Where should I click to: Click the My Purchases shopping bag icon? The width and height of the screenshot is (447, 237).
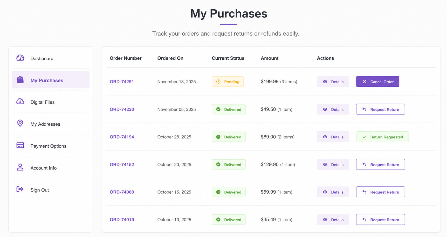(x=20, y=79)
